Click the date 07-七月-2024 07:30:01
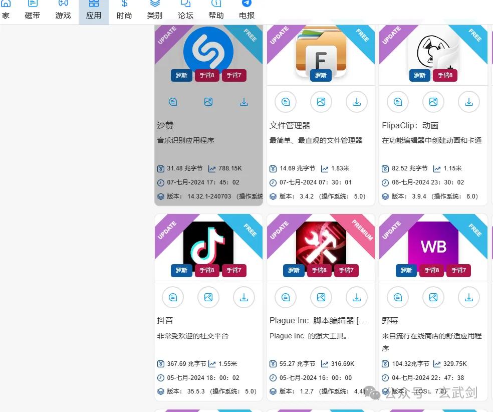 tap(315, 182)
